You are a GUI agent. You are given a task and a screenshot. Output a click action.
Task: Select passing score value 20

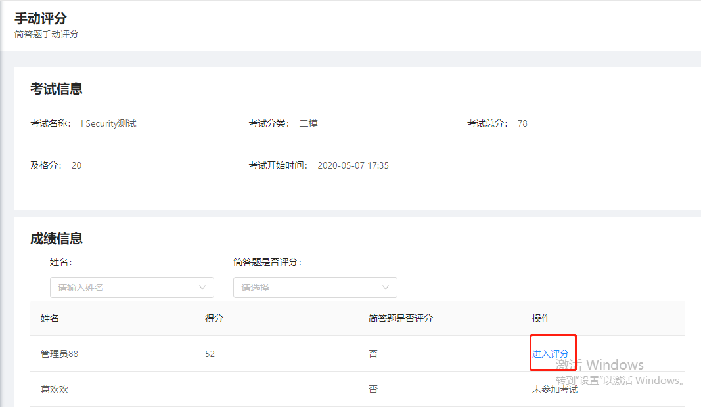[76, 165]
